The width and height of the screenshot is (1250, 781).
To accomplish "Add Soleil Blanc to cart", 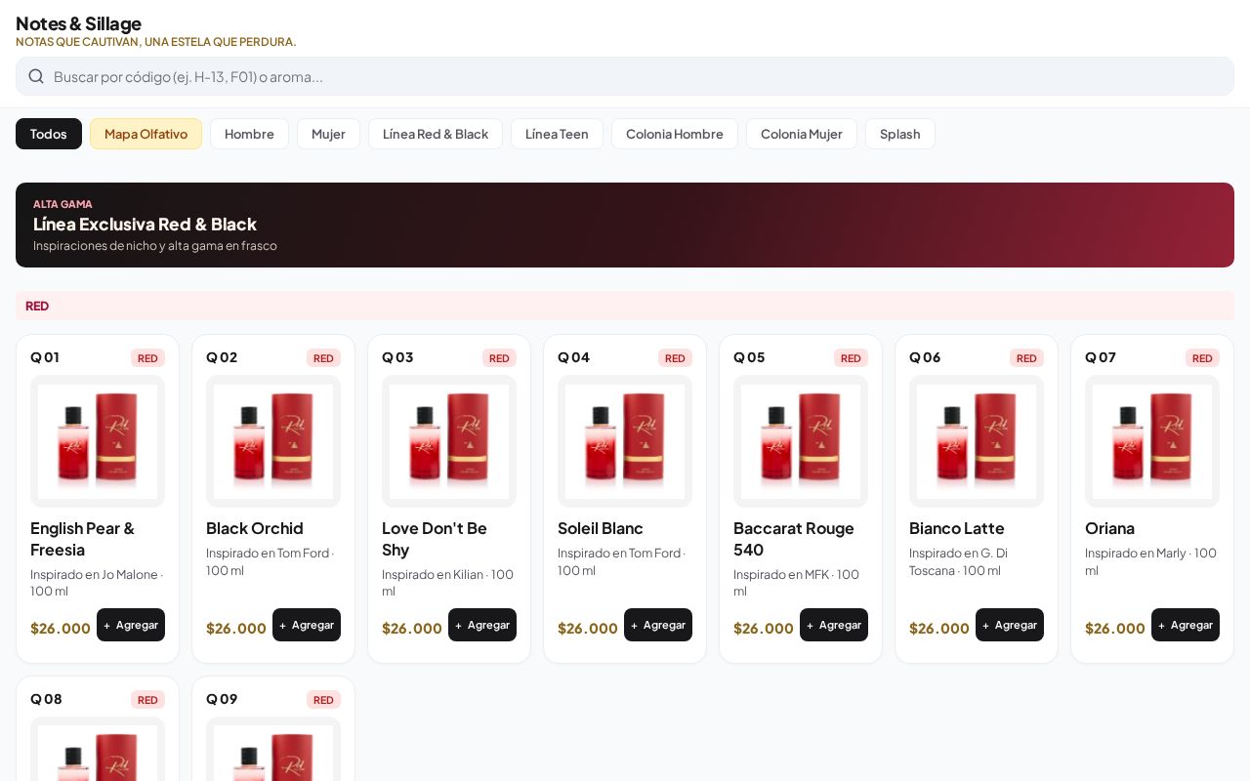I will (658, 625).
